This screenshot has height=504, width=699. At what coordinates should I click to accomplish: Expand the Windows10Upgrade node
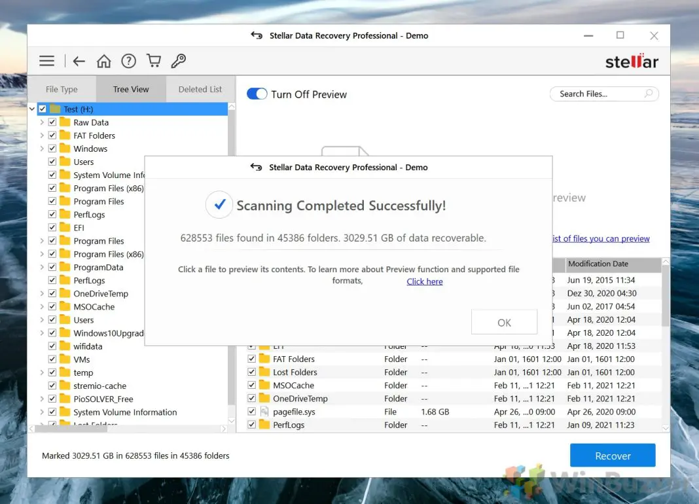(42, 333)
